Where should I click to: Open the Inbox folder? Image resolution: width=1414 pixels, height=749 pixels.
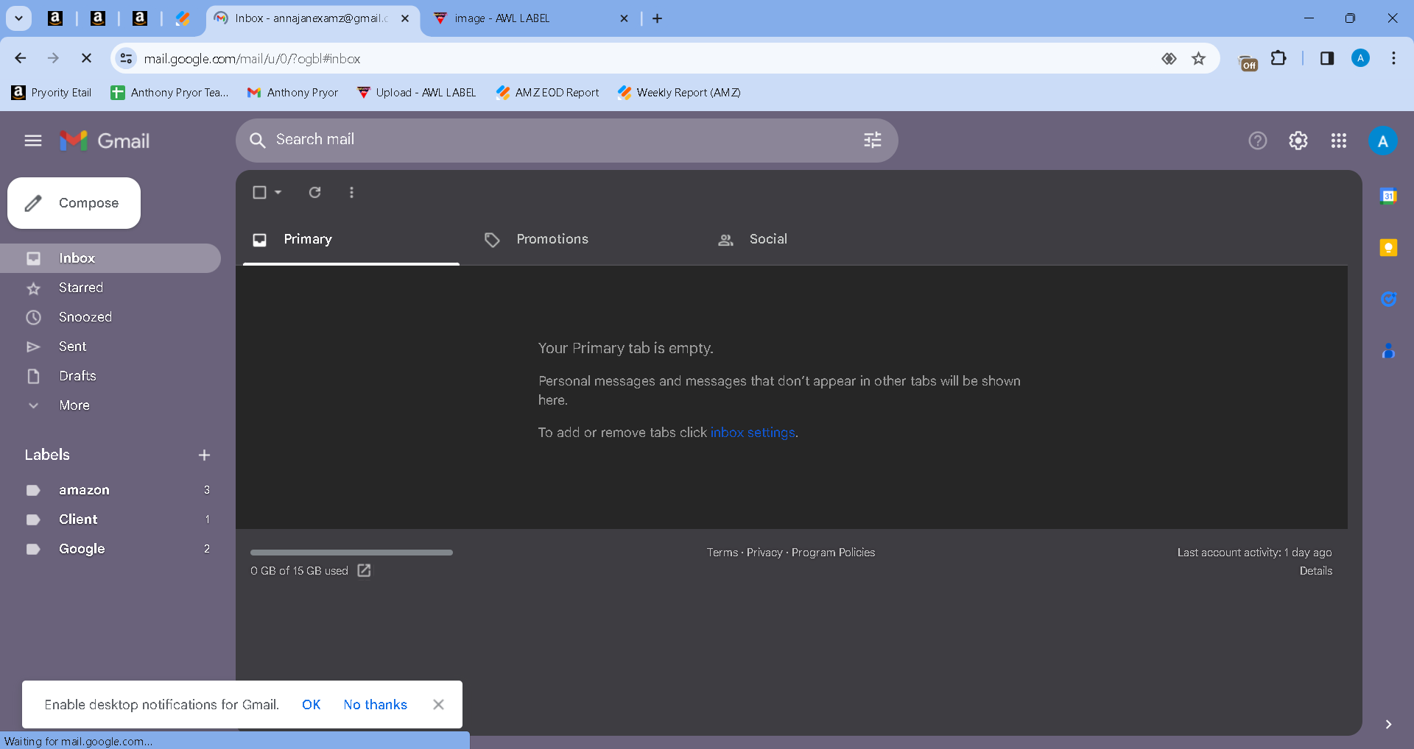pyautogui.click(x=110, y=258)
